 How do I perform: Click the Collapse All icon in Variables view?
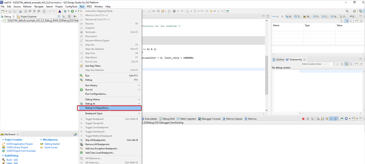coord(351,21)
